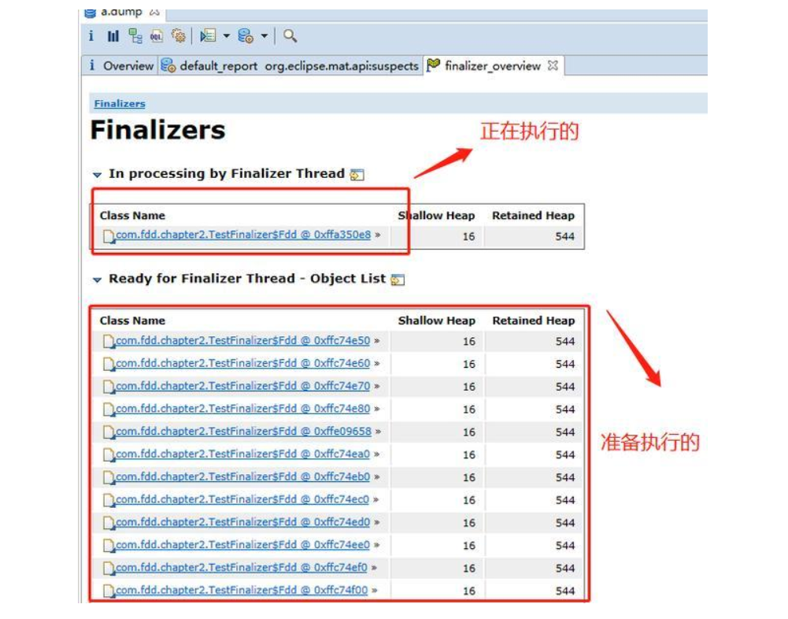The image size is (788, 619).
Task: Open the Dominator Tree toolbar icon
Action: [x=135, y=35]
